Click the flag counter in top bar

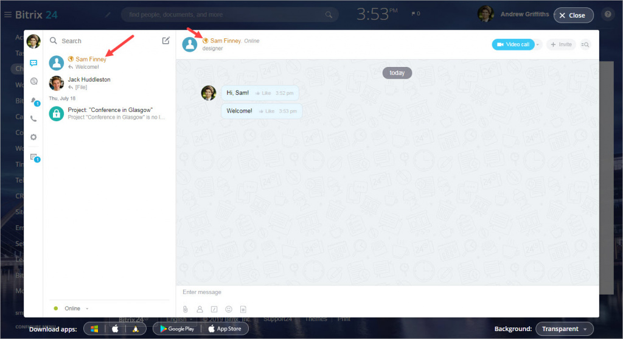(416, 13)
